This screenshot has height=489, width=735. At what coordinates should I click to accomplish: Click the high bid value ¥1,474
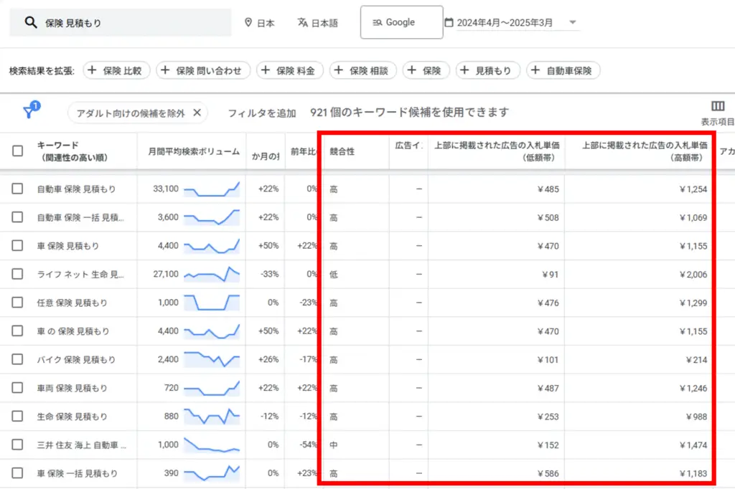point(693,445)
